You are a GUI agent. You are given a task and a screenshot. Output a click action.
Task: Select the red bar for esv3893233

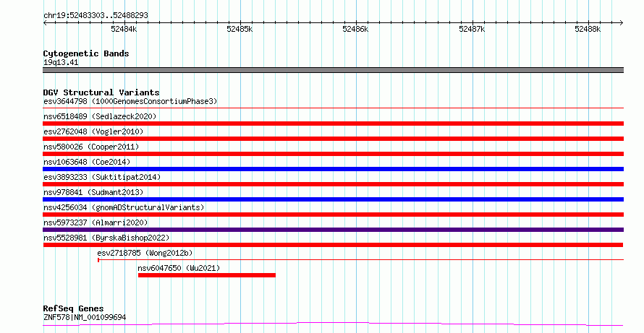point(333,184)
